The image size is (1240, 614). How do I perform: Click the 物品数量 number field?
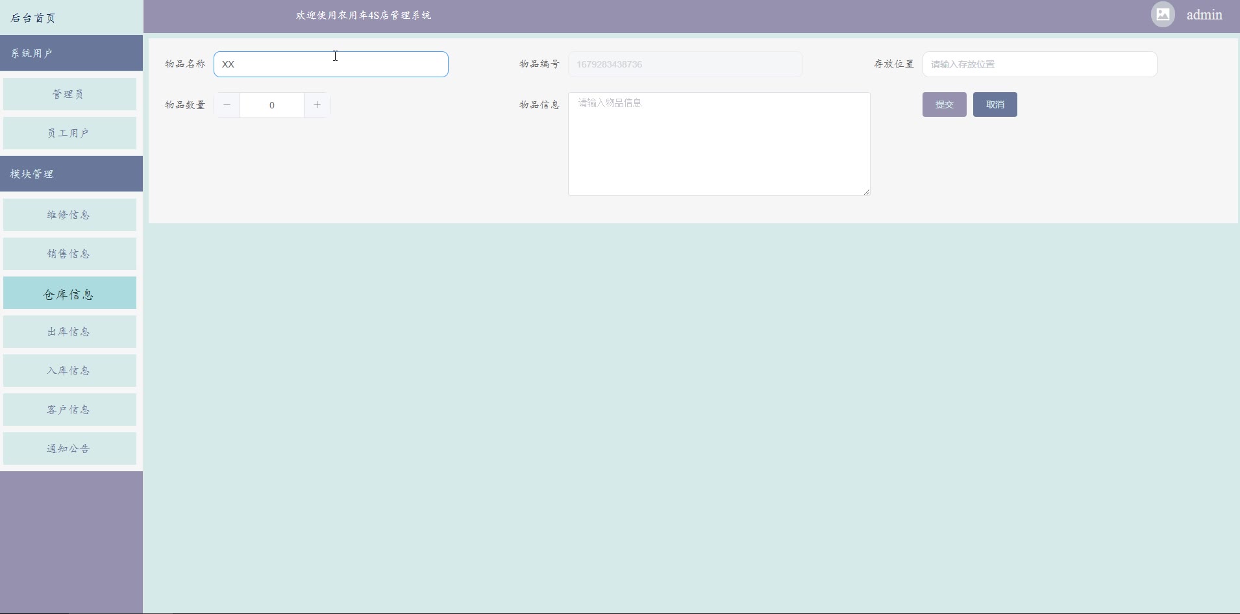[x=272, y=105]
